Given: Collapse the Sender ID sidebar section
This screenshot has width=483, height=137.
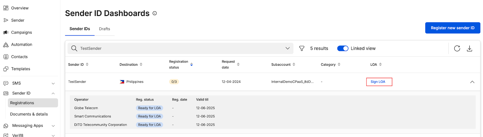Looking at the screenshot, I should (x=53, y=93).
